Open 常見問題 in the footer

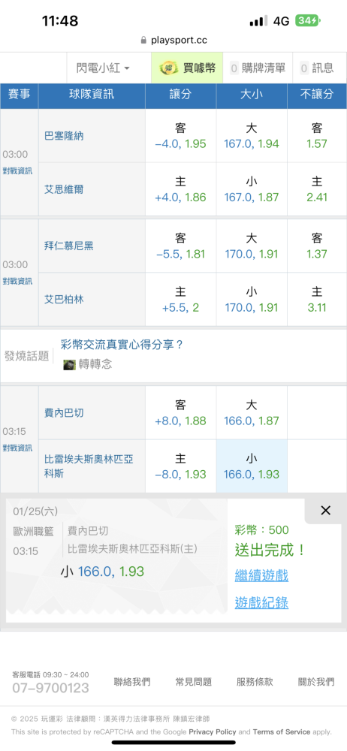tap(194, 682)
